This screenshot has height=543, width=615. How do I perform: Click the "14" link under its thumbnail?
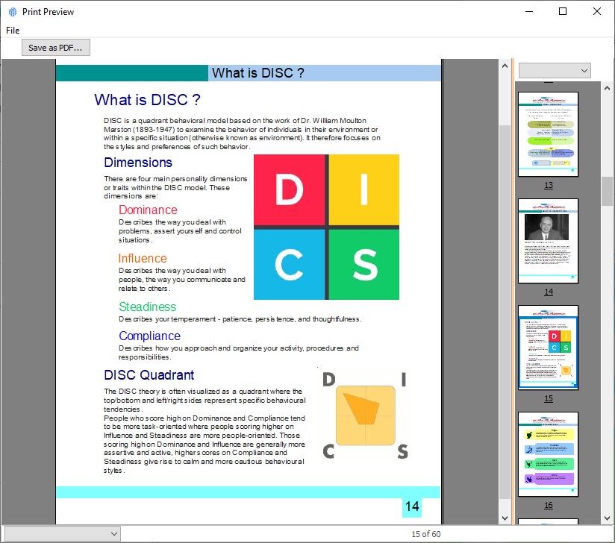(x=549, y=292)
